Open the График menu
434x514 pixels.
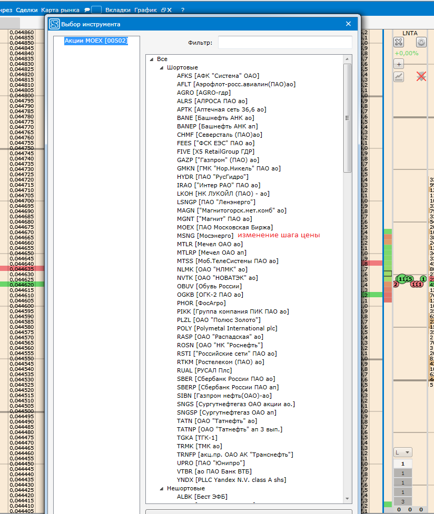click(x=145, y=10)
